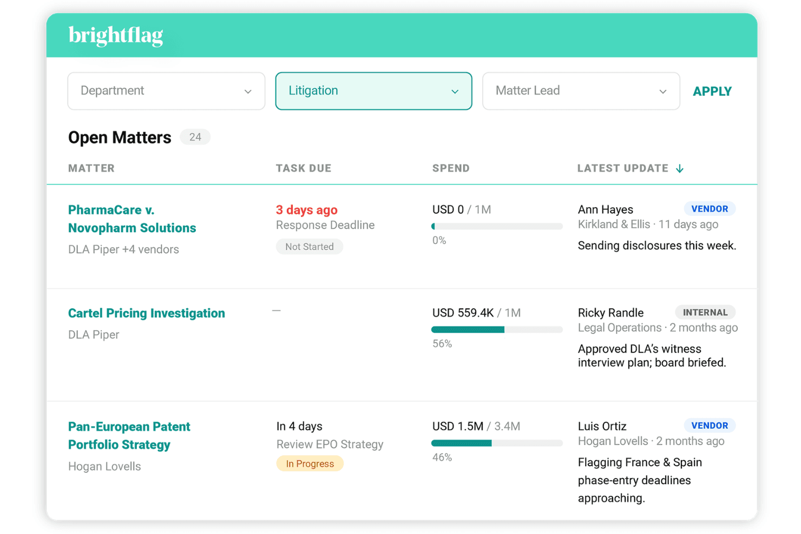Image resolution: width=801 pixels, height=534 pixels.
Task: Click the Cartel Pricing 56% spend bar
Action: [497, 329]
